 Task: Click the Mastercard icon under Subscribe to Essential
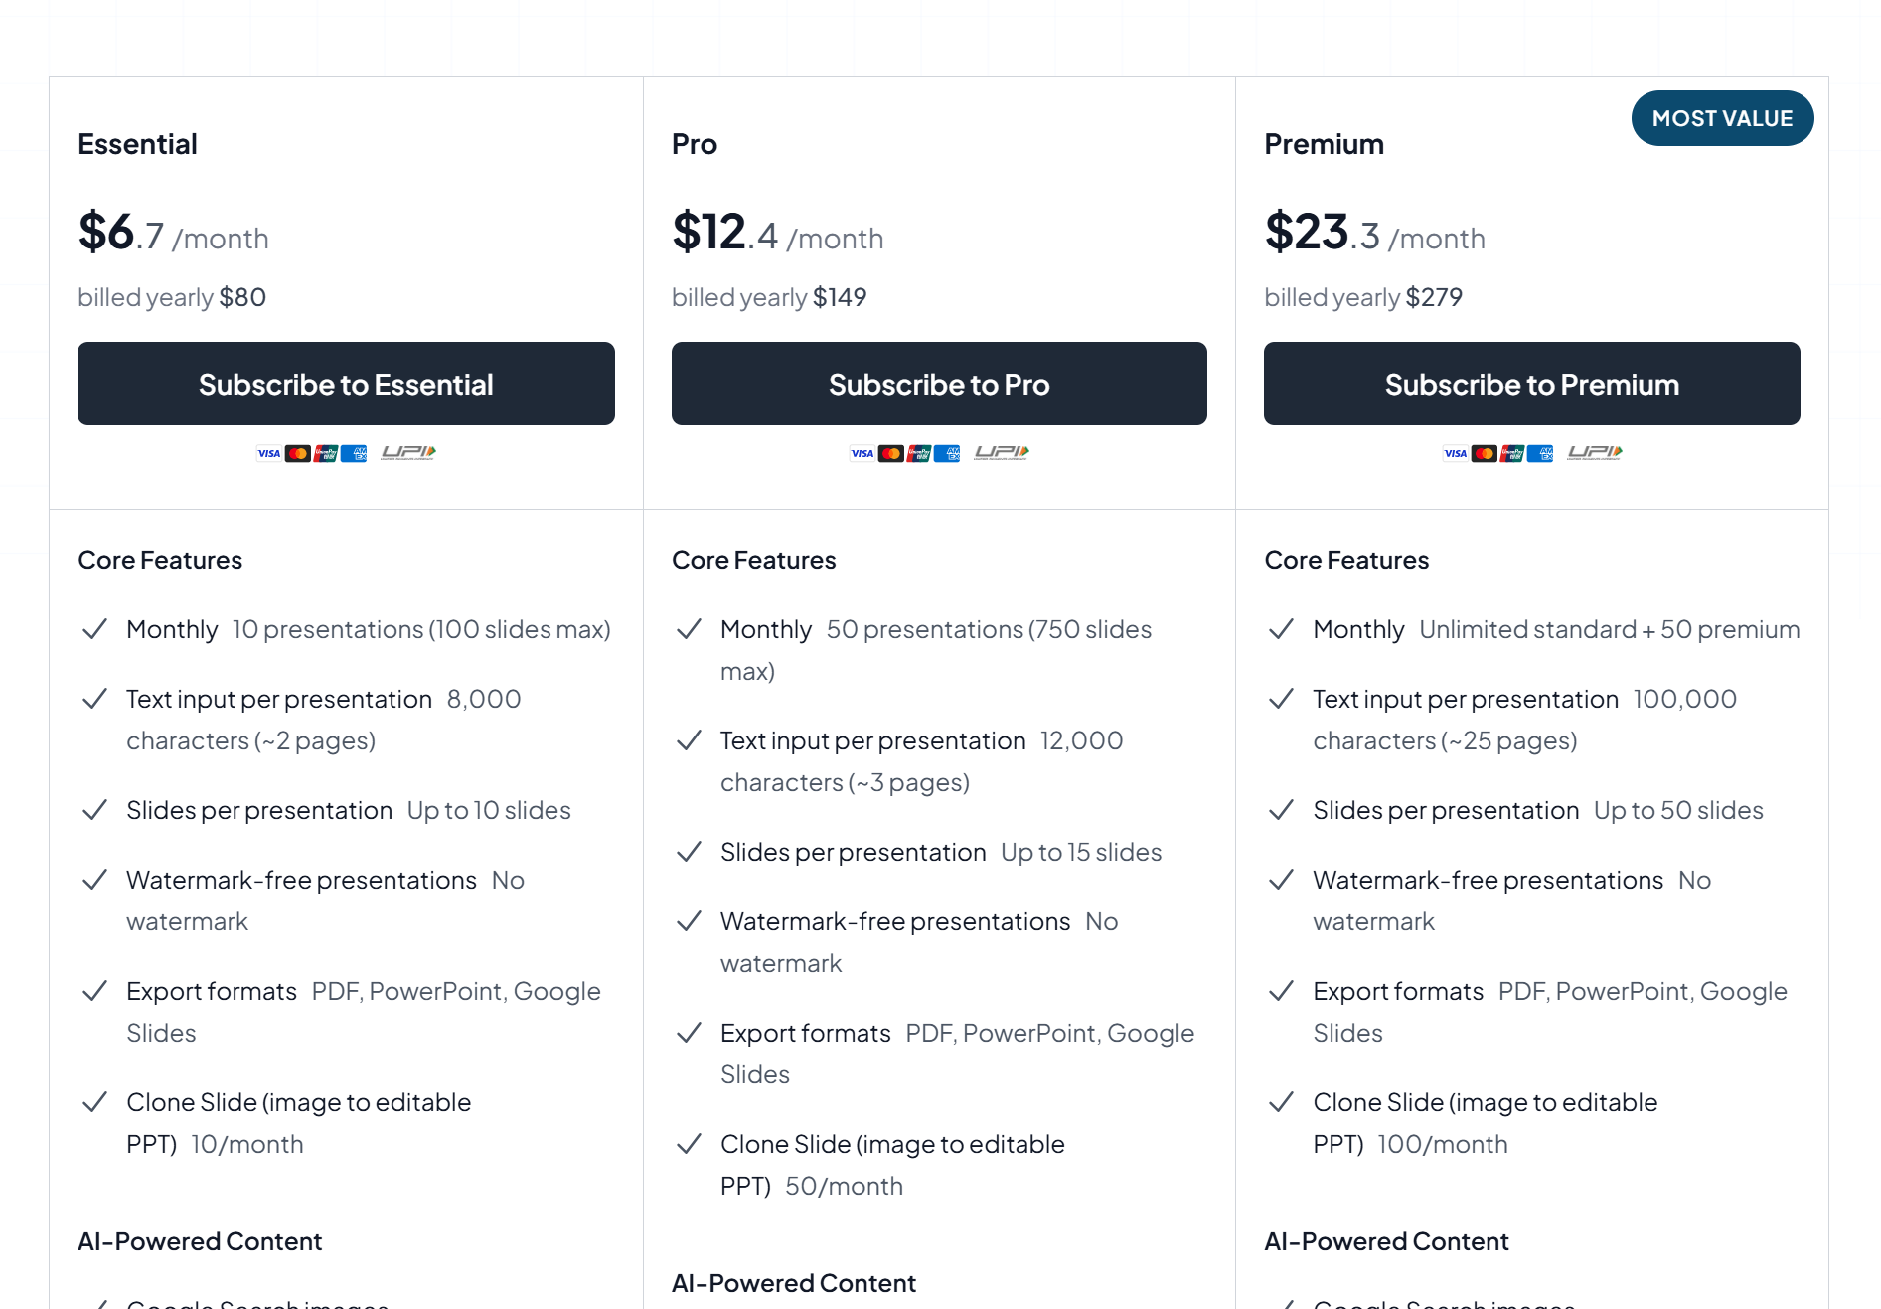point(298,452)
